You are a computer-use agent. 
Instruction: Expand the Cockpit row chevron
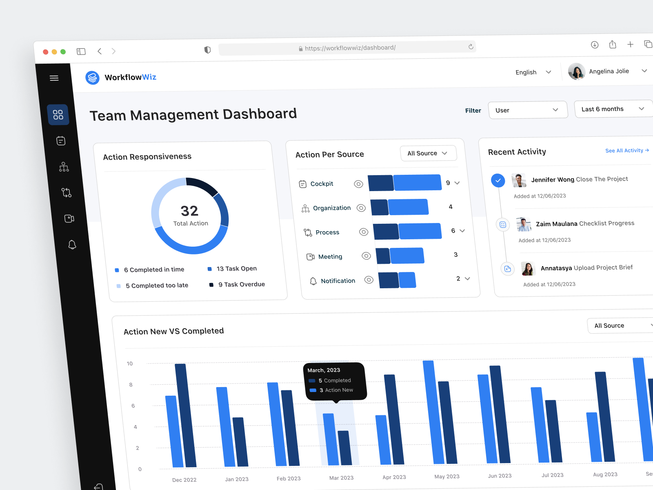click(458, 183)
